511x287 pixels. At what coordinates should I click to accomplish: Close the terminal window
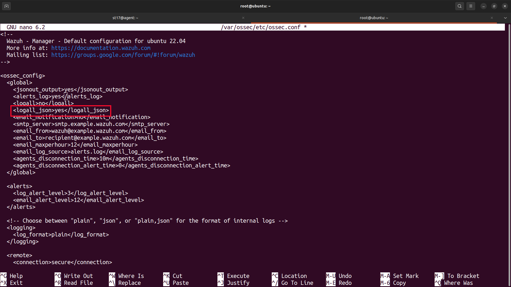coord(505,6)
